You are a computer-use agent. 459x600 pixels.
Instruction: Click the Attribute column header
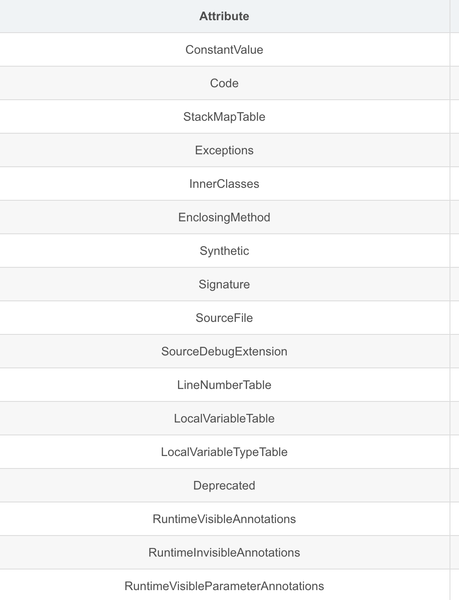(x=224, y=16)
